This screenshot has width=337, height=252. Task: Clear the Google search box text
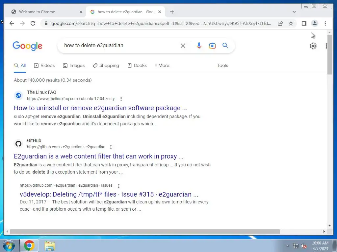pos(183,46)
